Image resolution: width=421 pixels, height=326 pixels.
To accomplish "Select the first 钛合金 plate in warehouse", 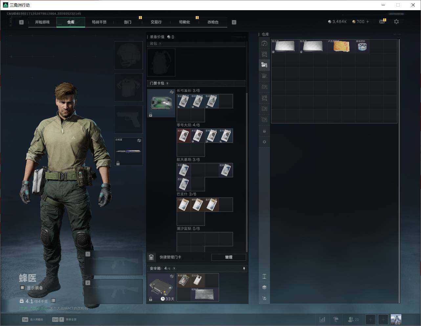I will (x=285, y=46).
